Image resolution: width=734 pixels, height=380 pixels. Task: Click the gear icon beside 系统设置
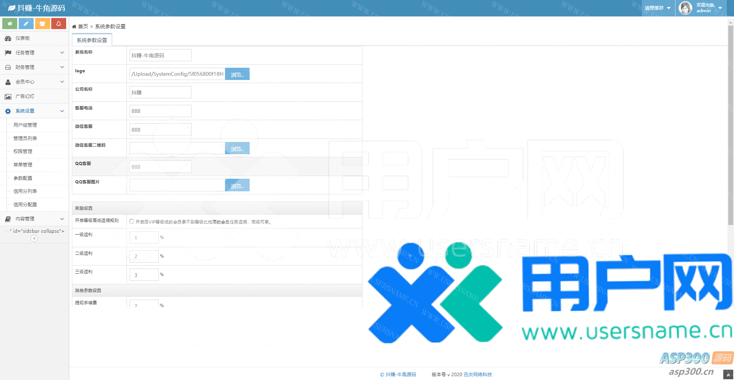tap(8, 111)
